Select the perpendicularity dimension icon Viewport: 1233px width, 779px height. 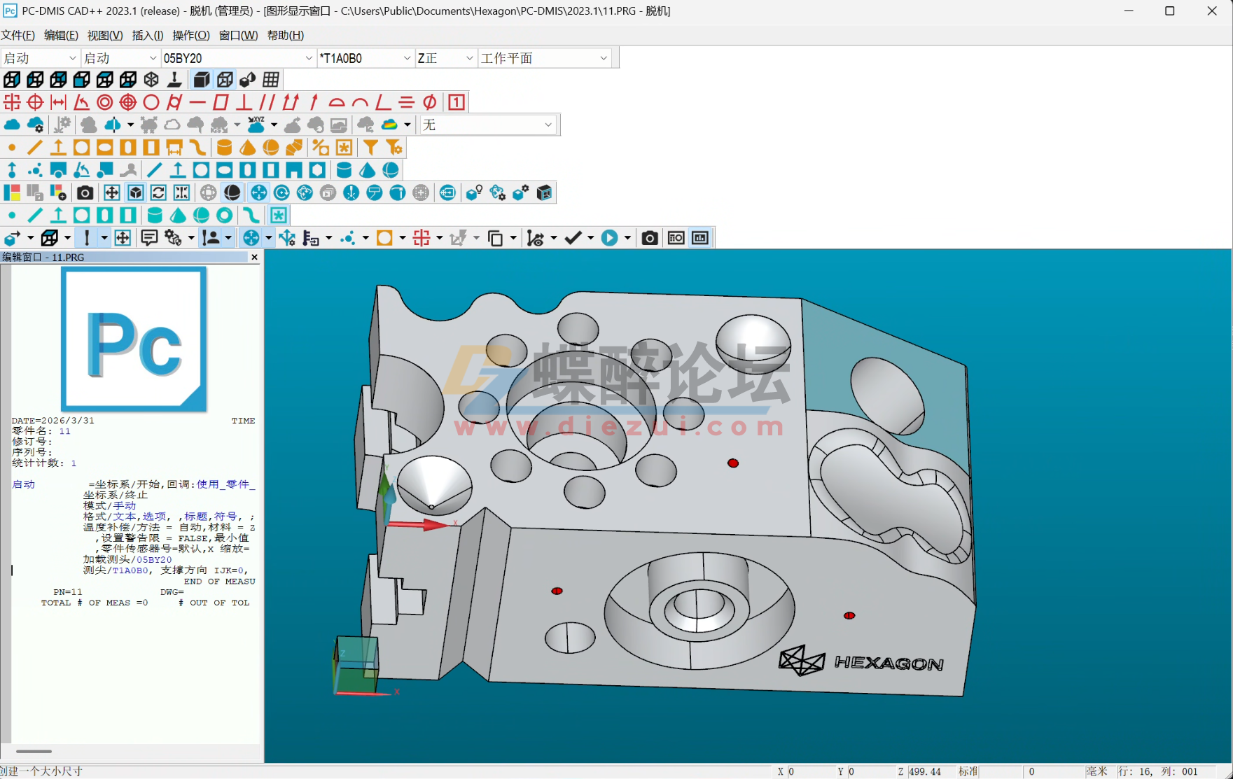click(243, 102)
